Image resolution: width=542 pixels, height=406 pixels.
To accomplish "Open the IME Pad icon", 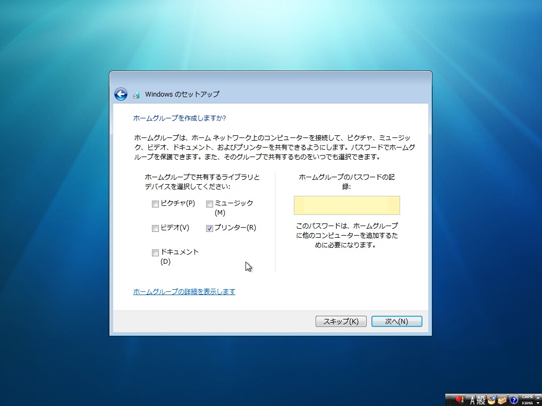I will 491,401.
